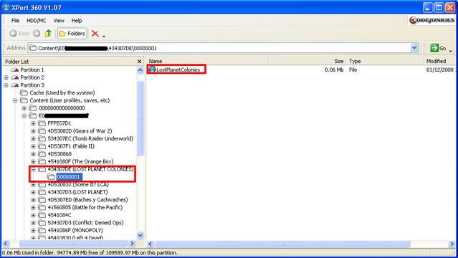
Task: Select 434307DE (LOST PLANET COLONIES) folder
Action: [x=90, y=169]
